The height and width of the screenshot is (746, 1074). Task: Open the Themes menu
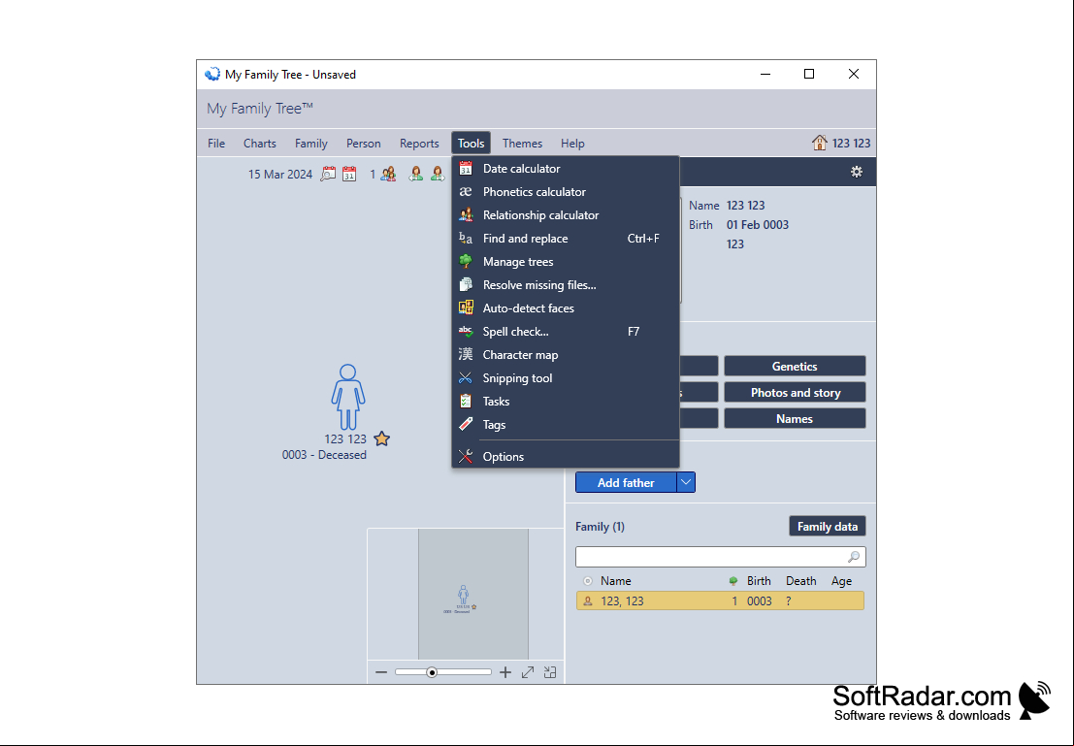click(x=522, y=144)
